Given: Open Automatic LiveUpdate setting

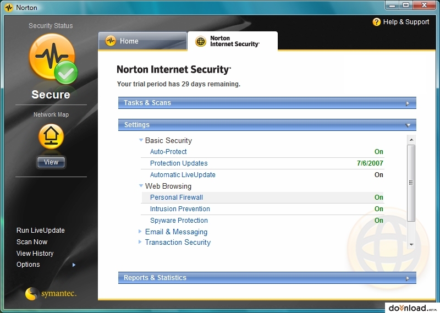Looking at the screenshot, I should pyautogui.click(x=183, y=174).
